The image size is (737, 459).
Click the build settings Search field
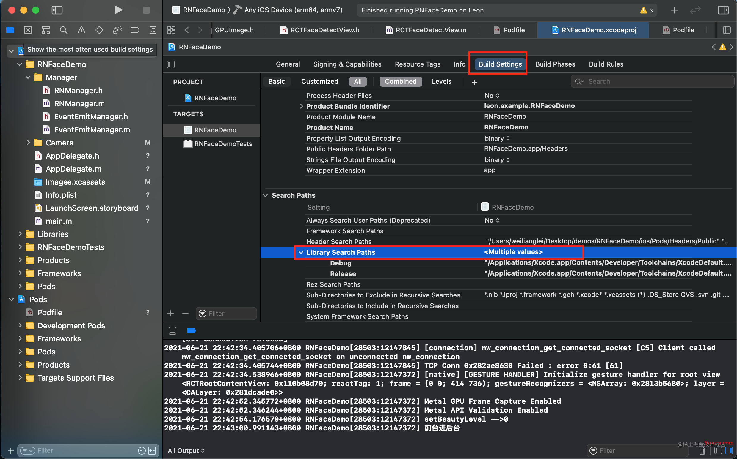652,81
